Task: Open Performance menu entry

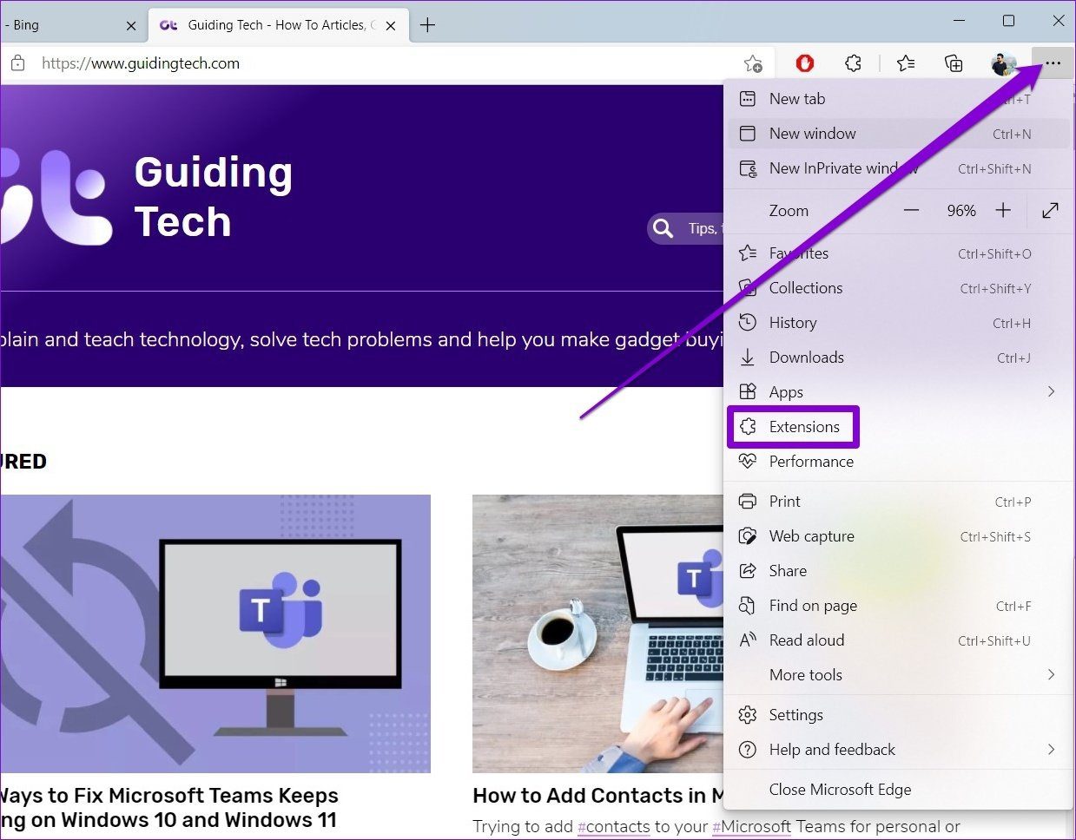Action: pyautogui.click(x=899, y=462)
